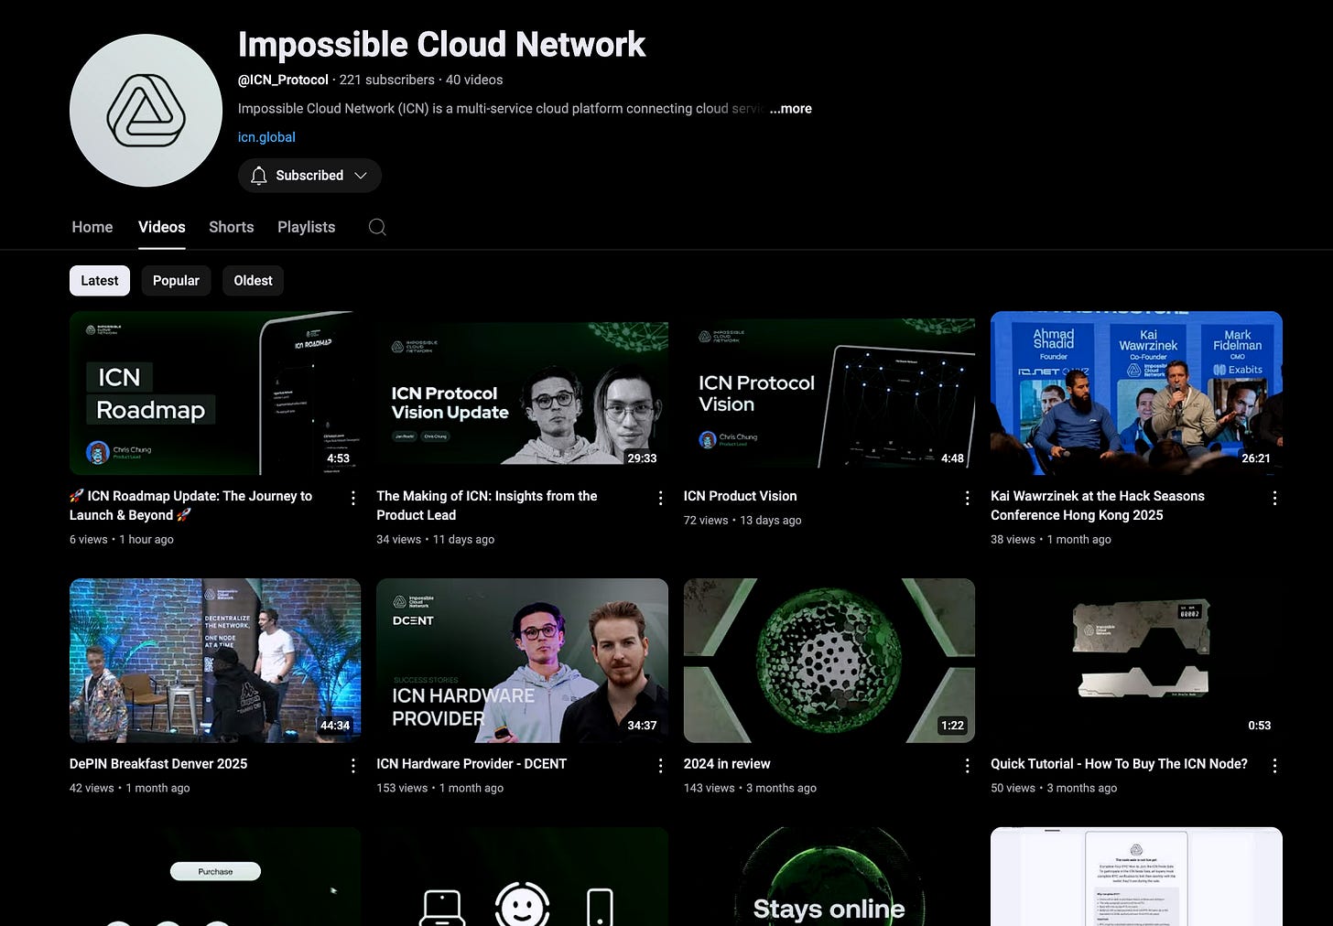Select the Latest sort chip
Screen dimensions: 1333x926
point(100,281)
